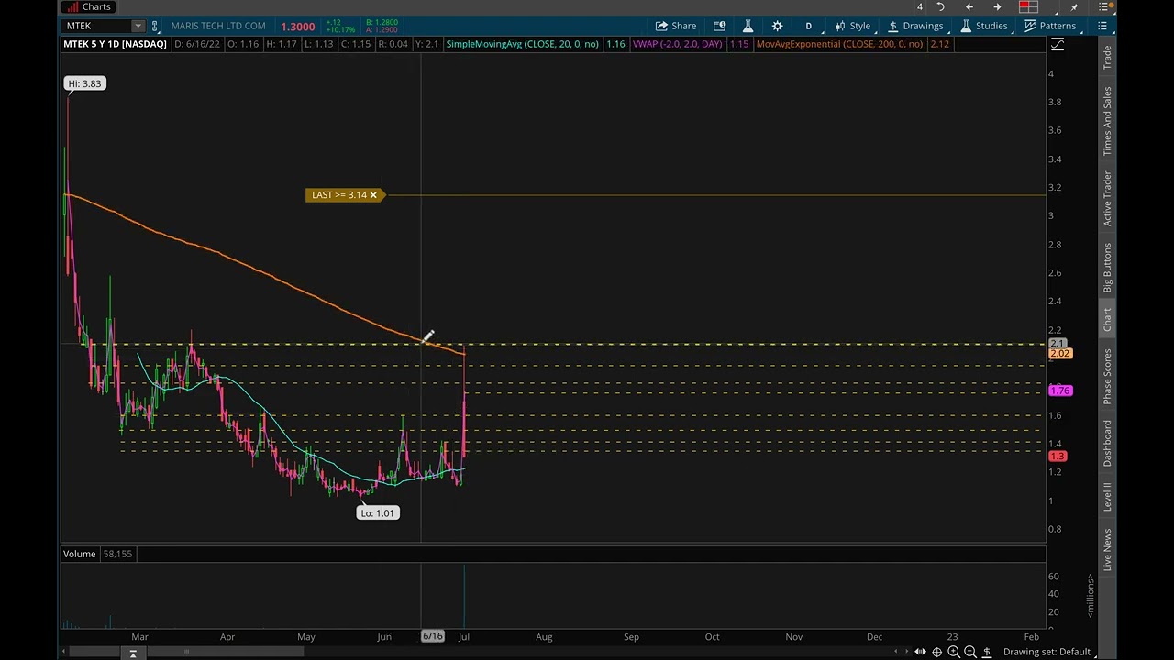The height and width of the screenshot is (660, 1174).
Task: Click the chart news/calendar icon beside Share
Action: [720, 26]
